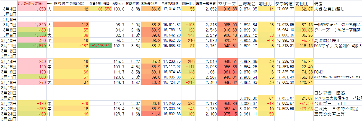Select the red -106,550 cell
The image size is (362, 121).
(100, 9)
